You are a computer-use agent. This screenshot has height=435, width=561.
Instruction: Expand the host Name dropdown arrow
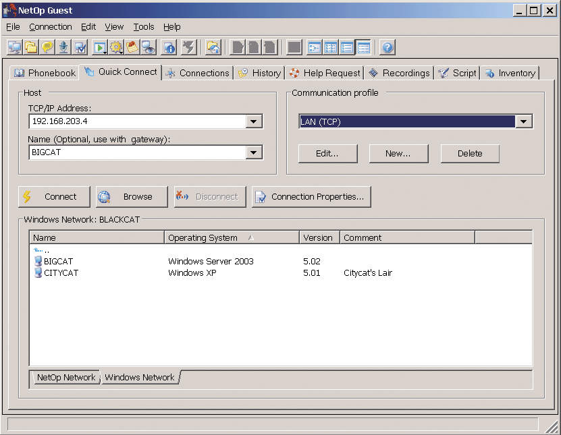[x=254, y=152]
